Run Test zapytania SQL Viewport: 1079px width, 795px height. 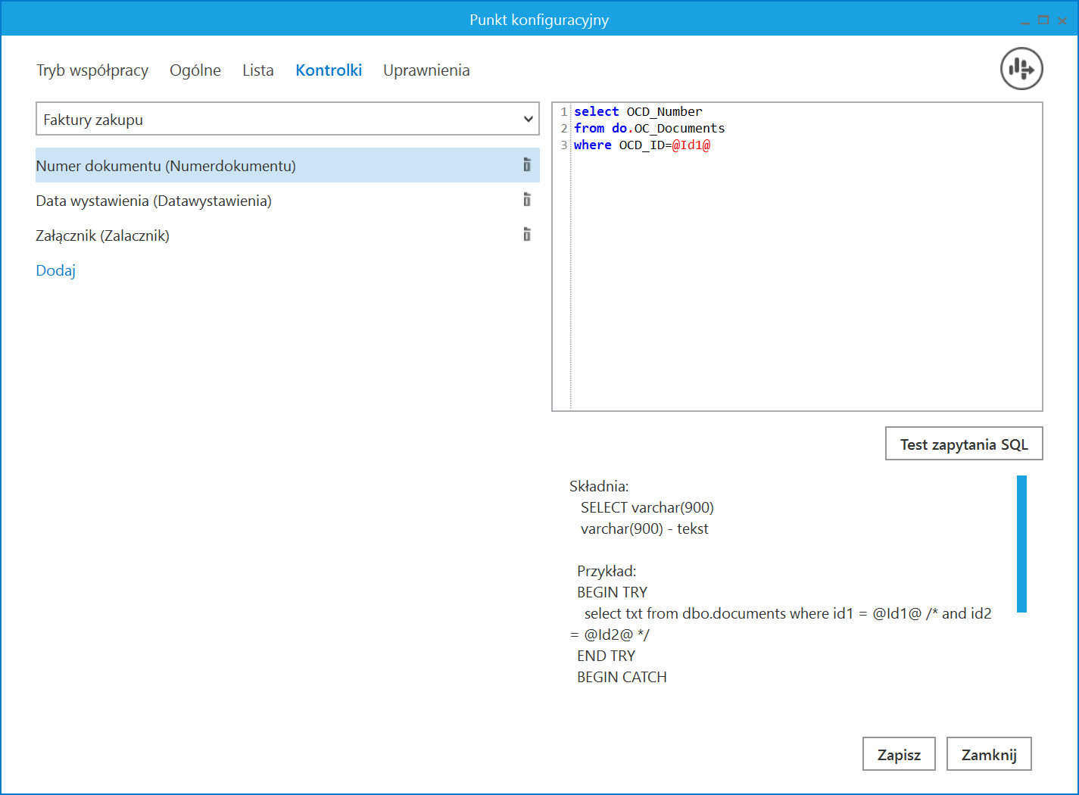tap(963, 444)
